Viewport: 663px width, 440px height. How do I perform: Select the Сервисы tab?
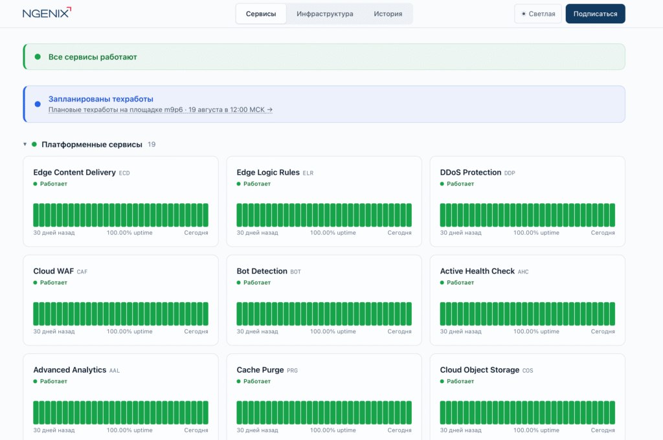tap(261, 14)
